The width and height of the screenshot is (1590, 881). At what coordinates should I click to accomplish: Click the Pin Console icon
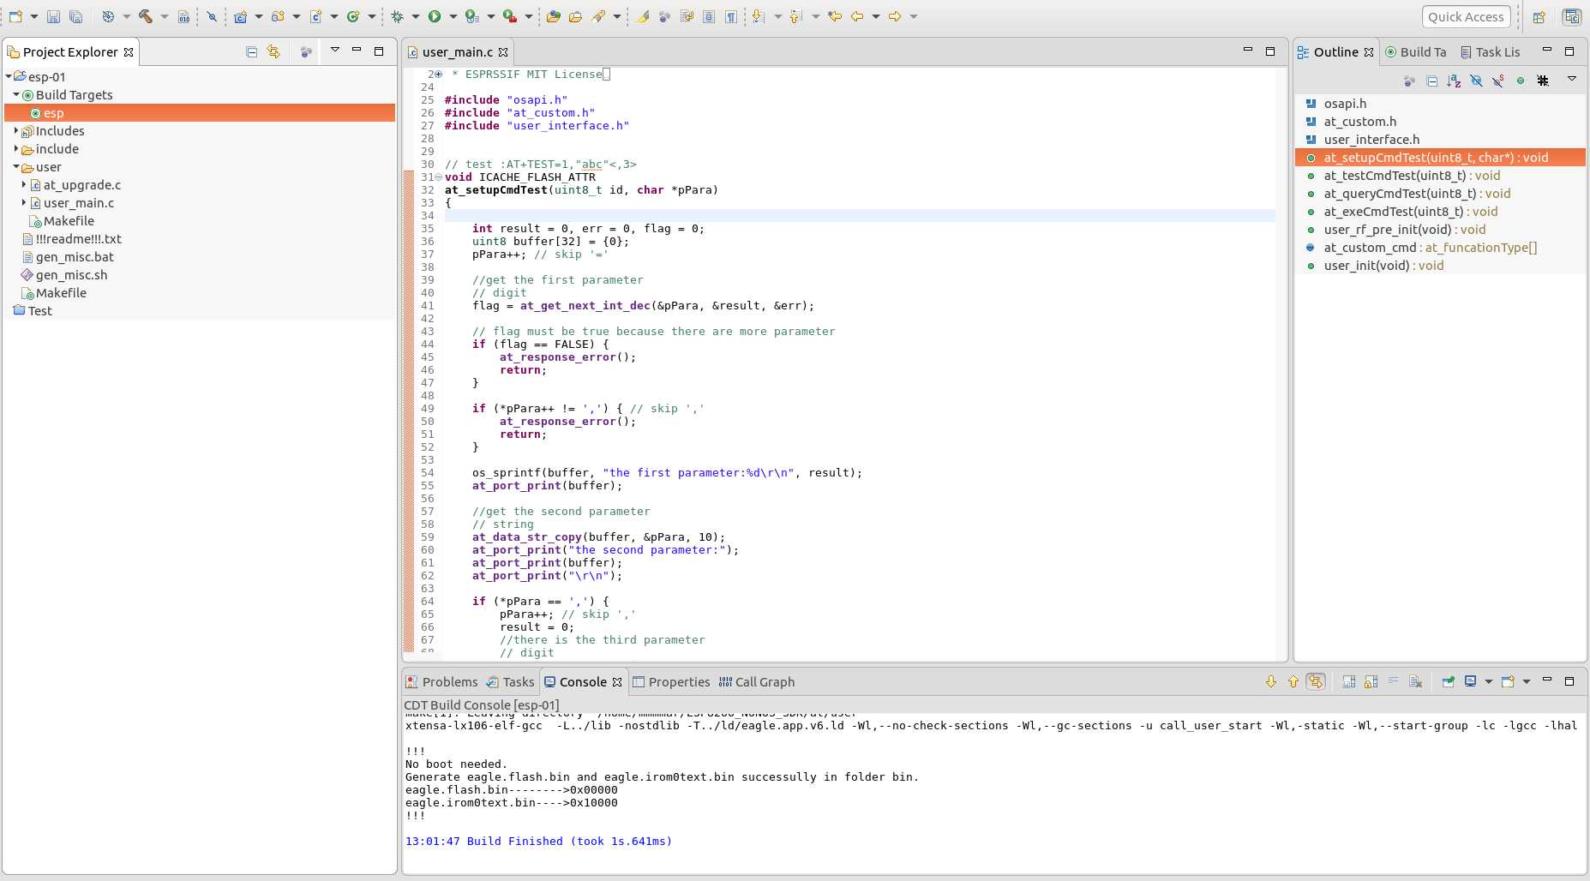pyautogui.click(x=1449, y=681)
